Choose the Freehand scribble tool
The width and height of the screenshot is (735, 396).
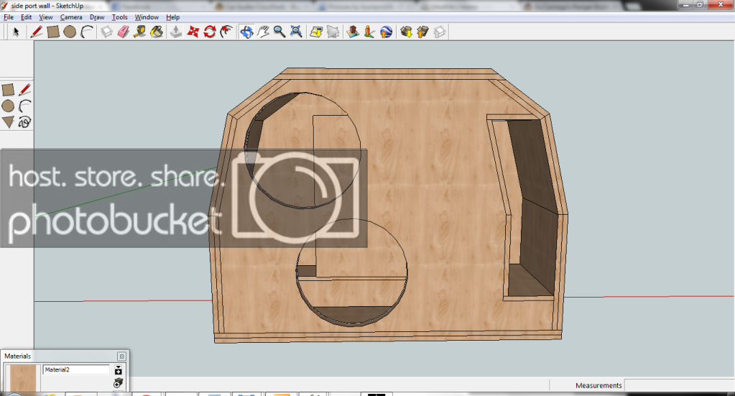point(25,122)
